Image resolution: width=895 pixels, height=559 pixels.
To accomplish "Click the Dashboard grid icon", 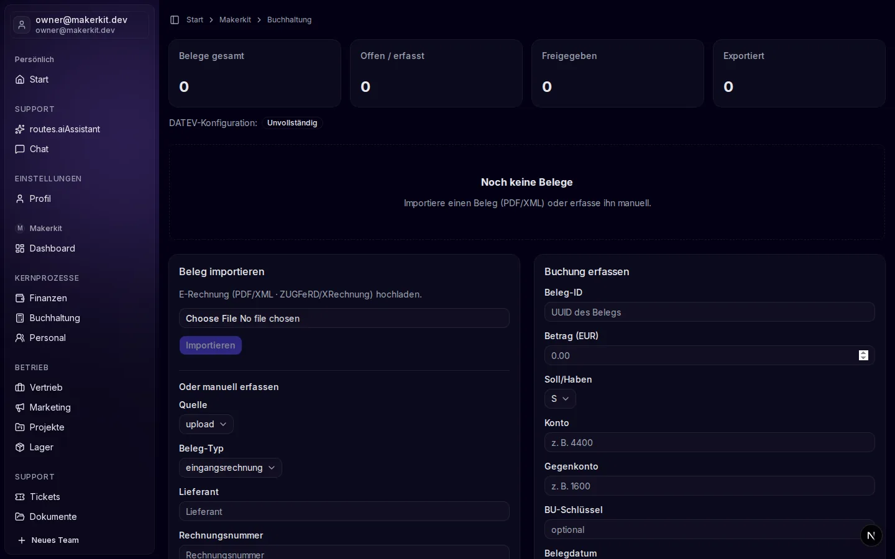I will [x=20, y=248].
